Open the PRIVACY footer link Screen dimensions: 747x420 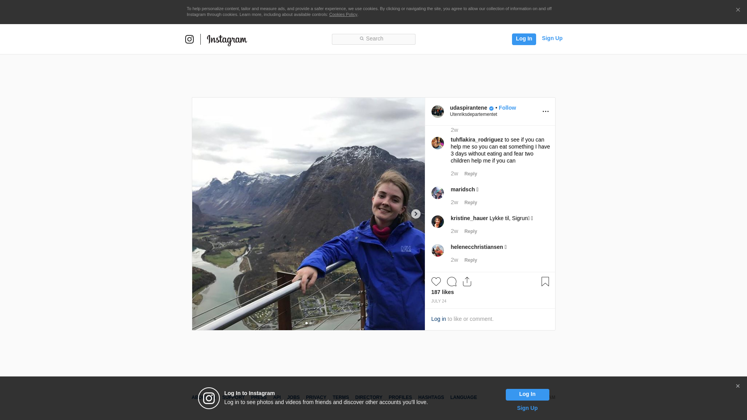pyautogui.click(x=316, y=397)
